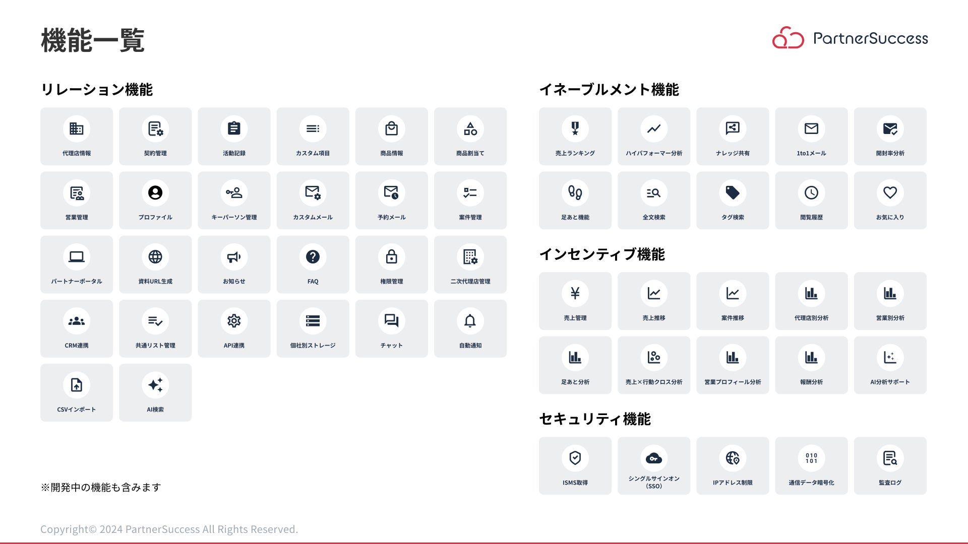This screenshot has width=968, height=544.
Task: Open the シングルサインオン cloud key icon
Action: pos(654,458)
